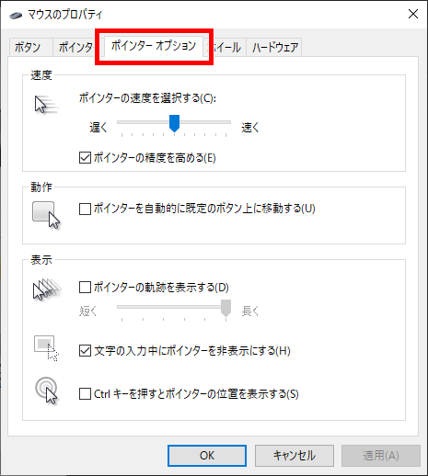Click the pointer speed slider thumb

(x=175, y=123)
